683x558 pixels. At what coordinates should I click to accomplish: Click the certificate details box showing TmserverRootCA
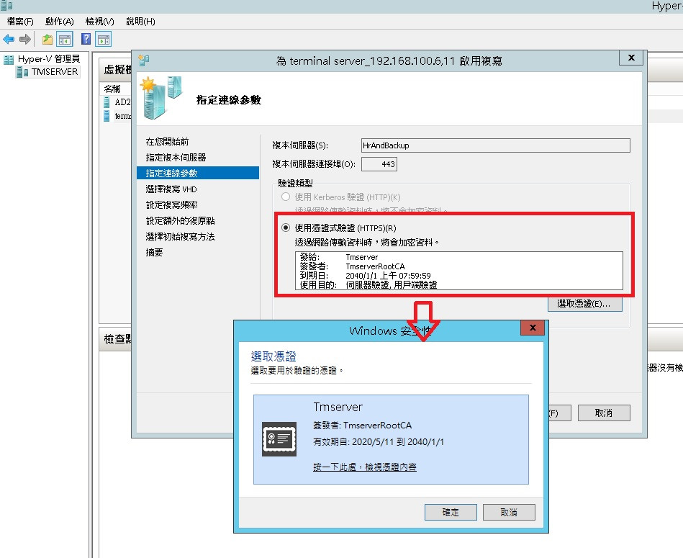[458, 271]
